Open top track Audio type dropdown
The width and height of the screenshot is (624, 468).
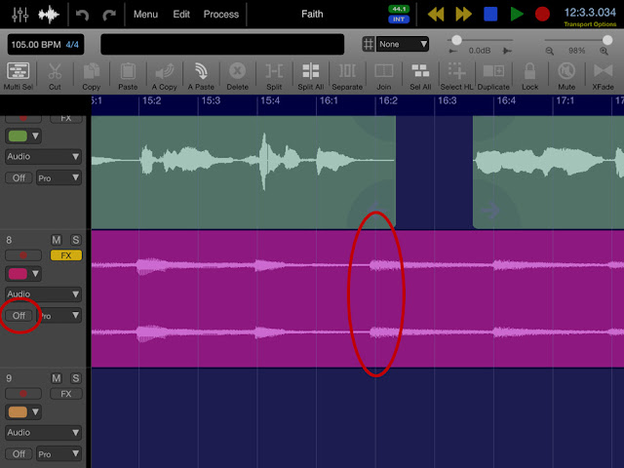(x=43, y=156)
